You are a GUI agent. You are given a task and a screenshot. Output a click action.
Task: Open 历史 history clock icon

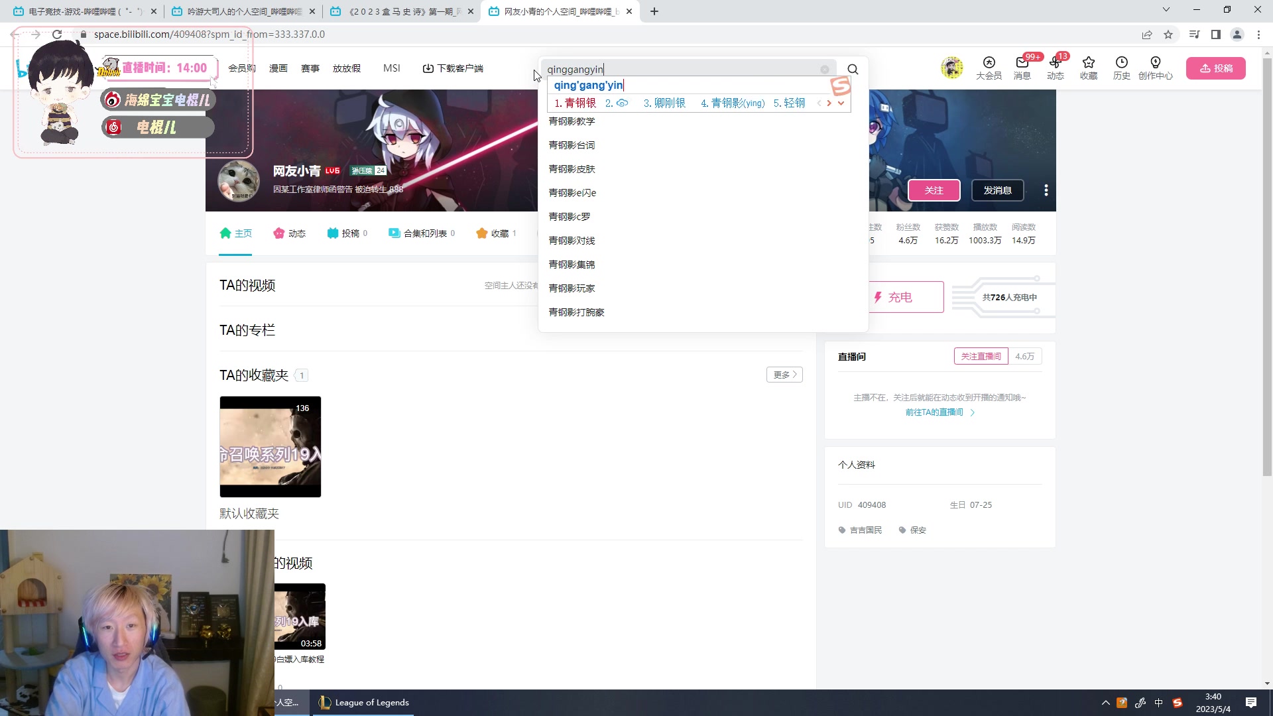click(1122, 68)
